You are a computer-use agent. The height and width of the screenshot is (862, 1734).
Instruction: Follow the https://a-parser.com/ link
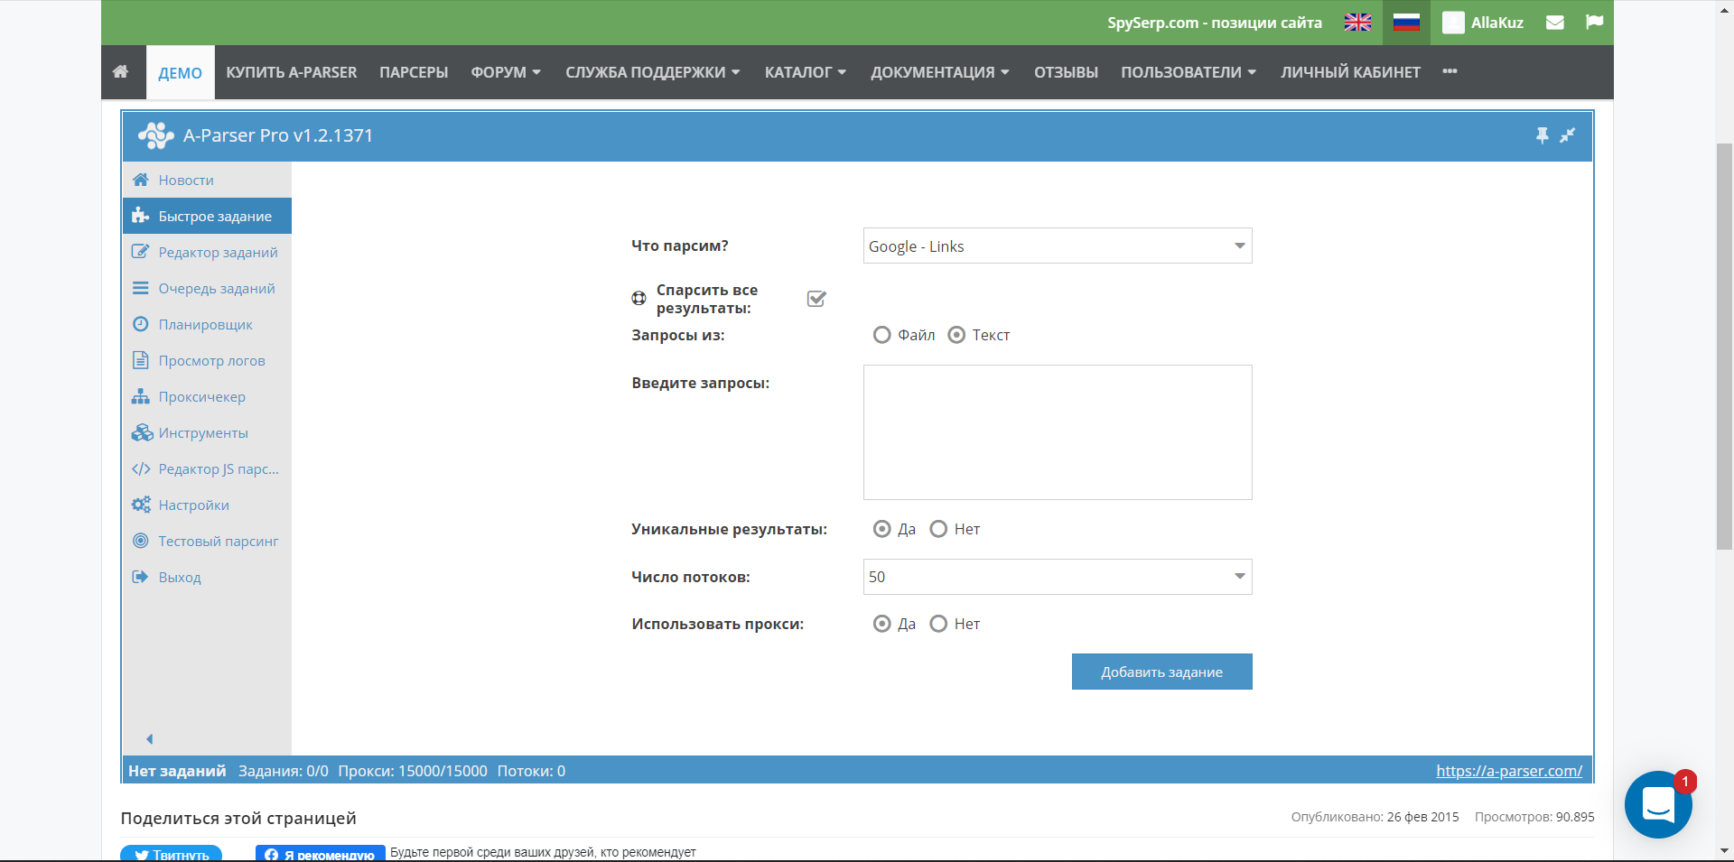click(1509, 771)
